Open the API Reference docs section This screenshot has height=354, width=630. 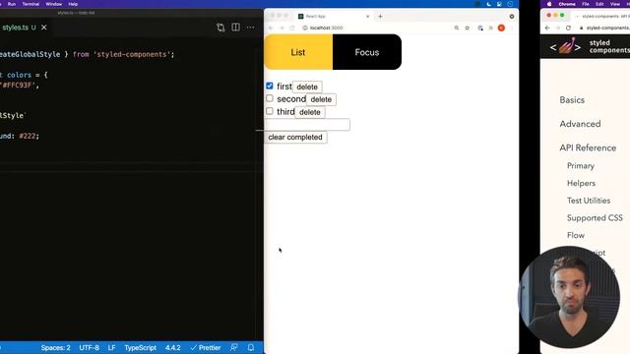[x=588, y=148]
